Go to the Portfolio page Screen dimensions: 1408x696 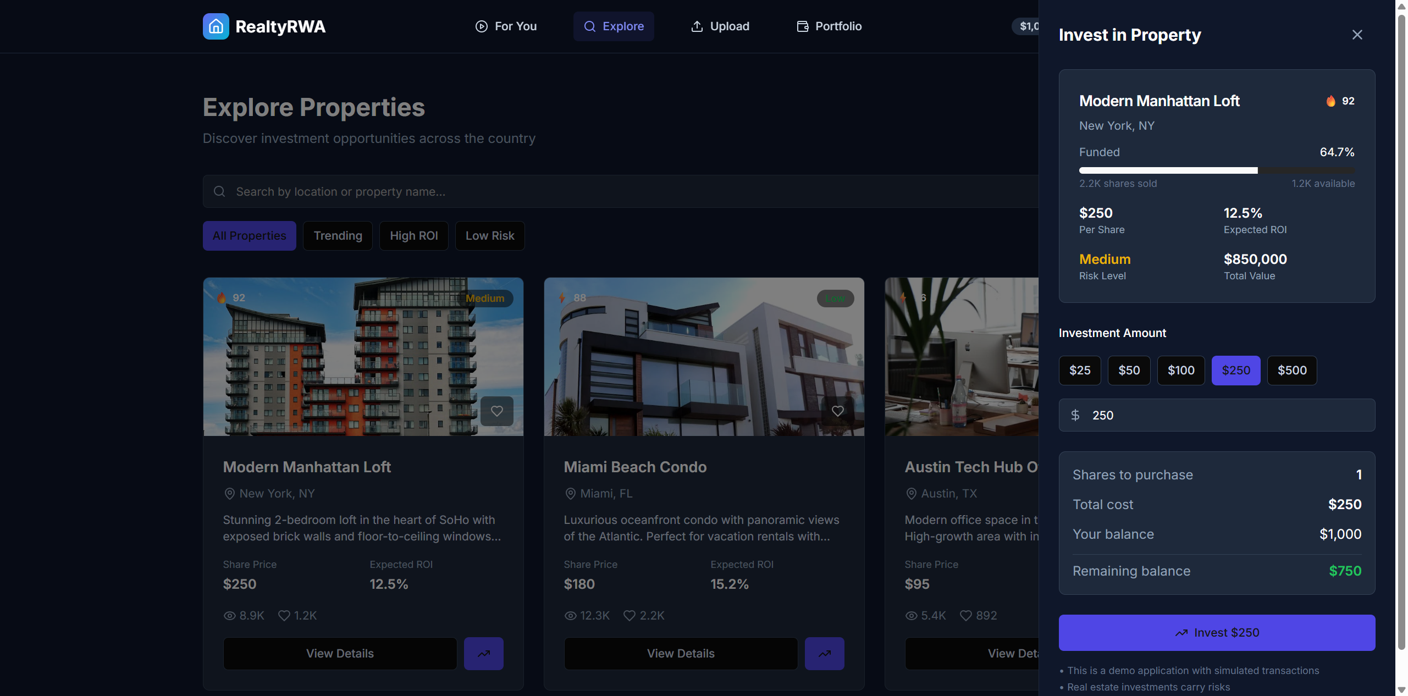tap(829, 26)
